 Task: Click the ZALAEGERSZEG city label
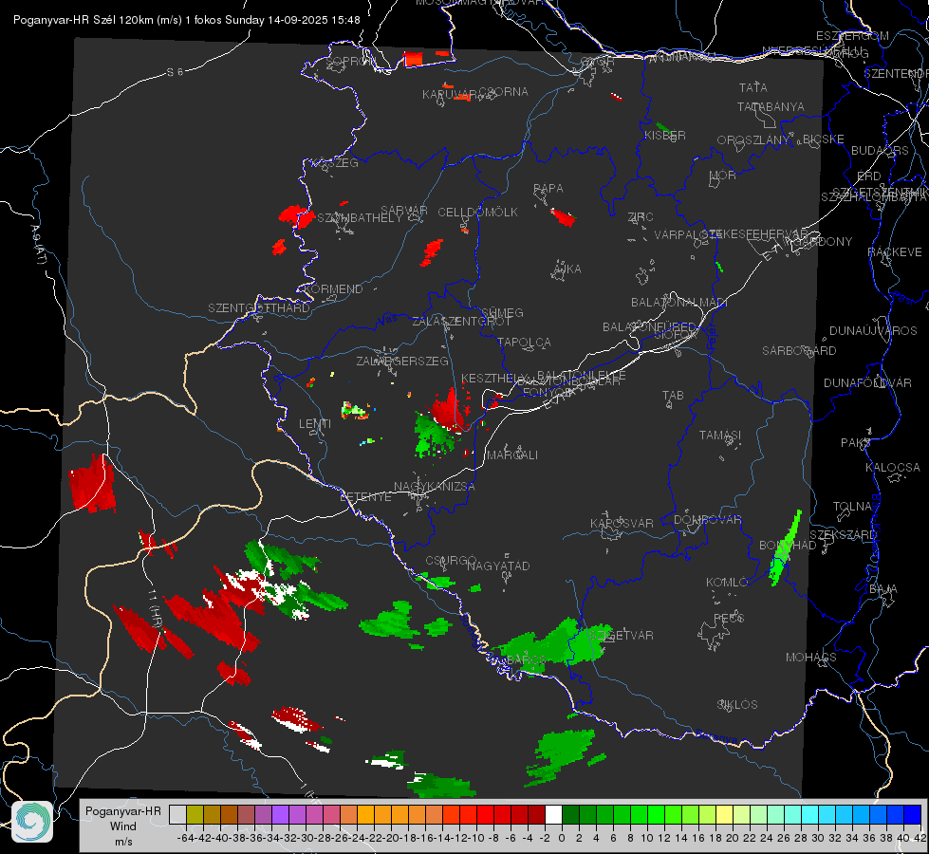click(x=402, y=361)
